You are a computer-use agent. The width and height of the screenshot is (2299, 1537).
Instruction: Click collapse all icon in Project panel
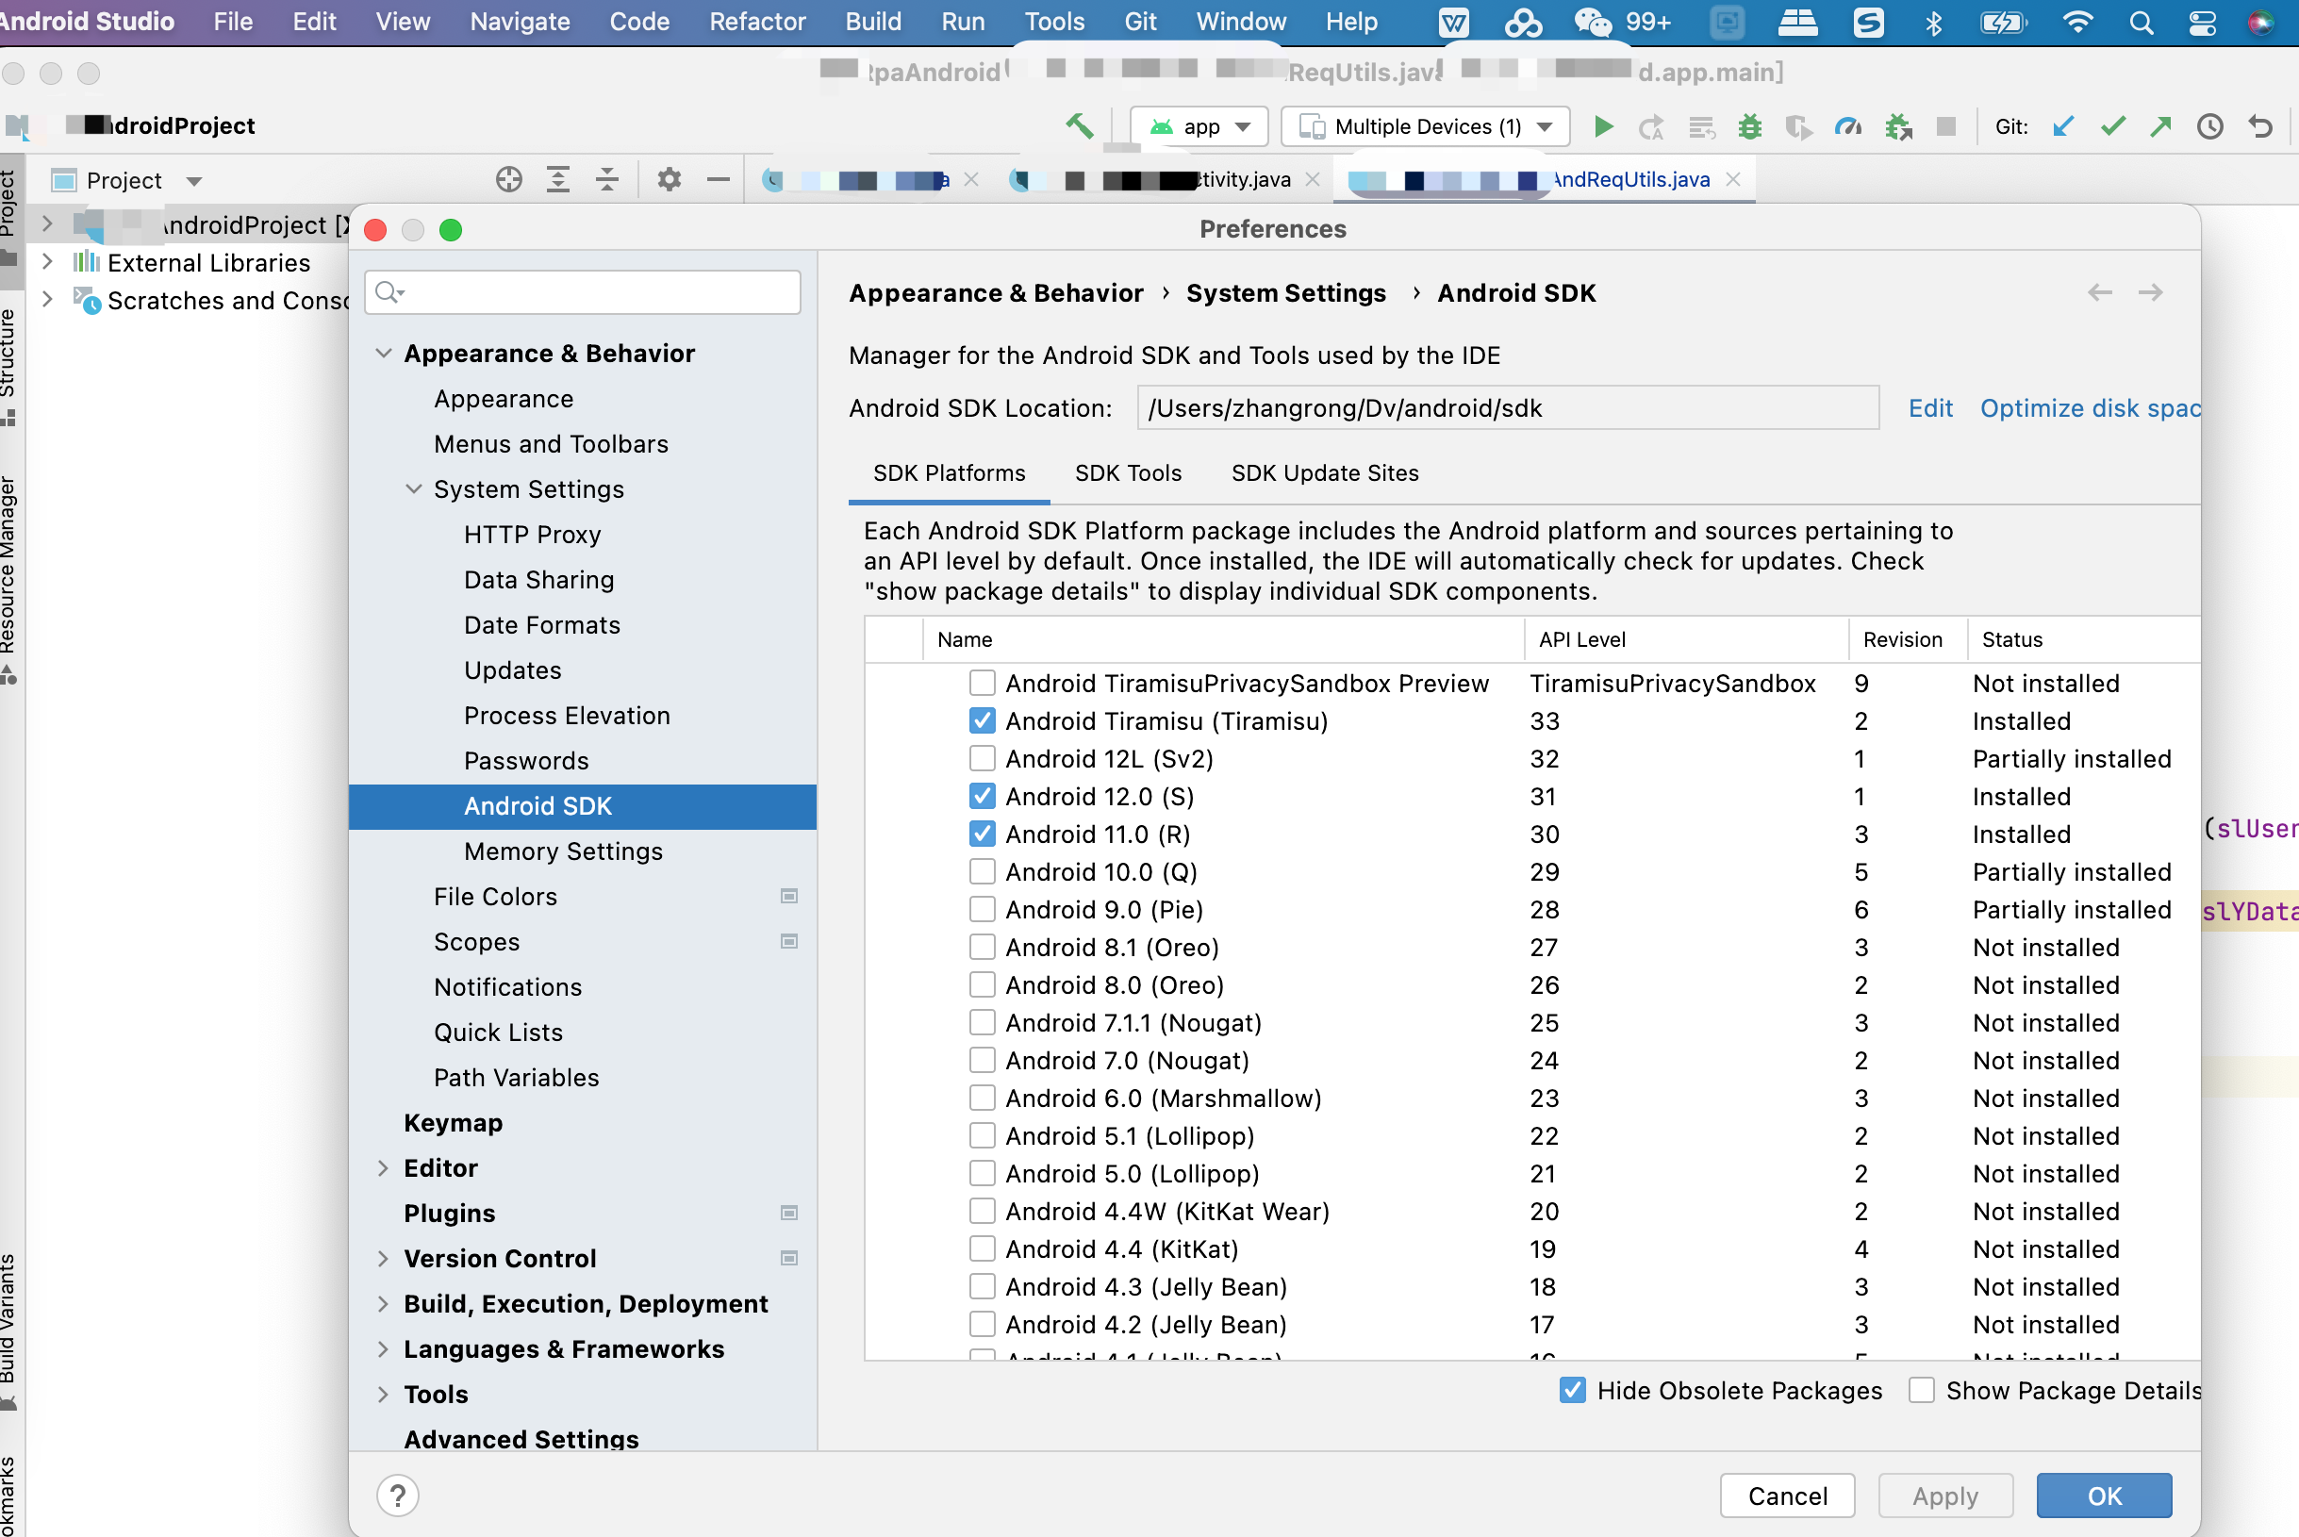tap(607, 179)
